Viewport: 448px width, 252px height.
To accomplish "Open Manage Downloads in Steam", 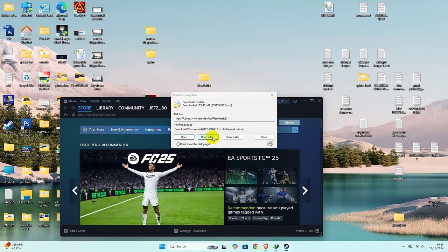I will (x=190, y=231).
